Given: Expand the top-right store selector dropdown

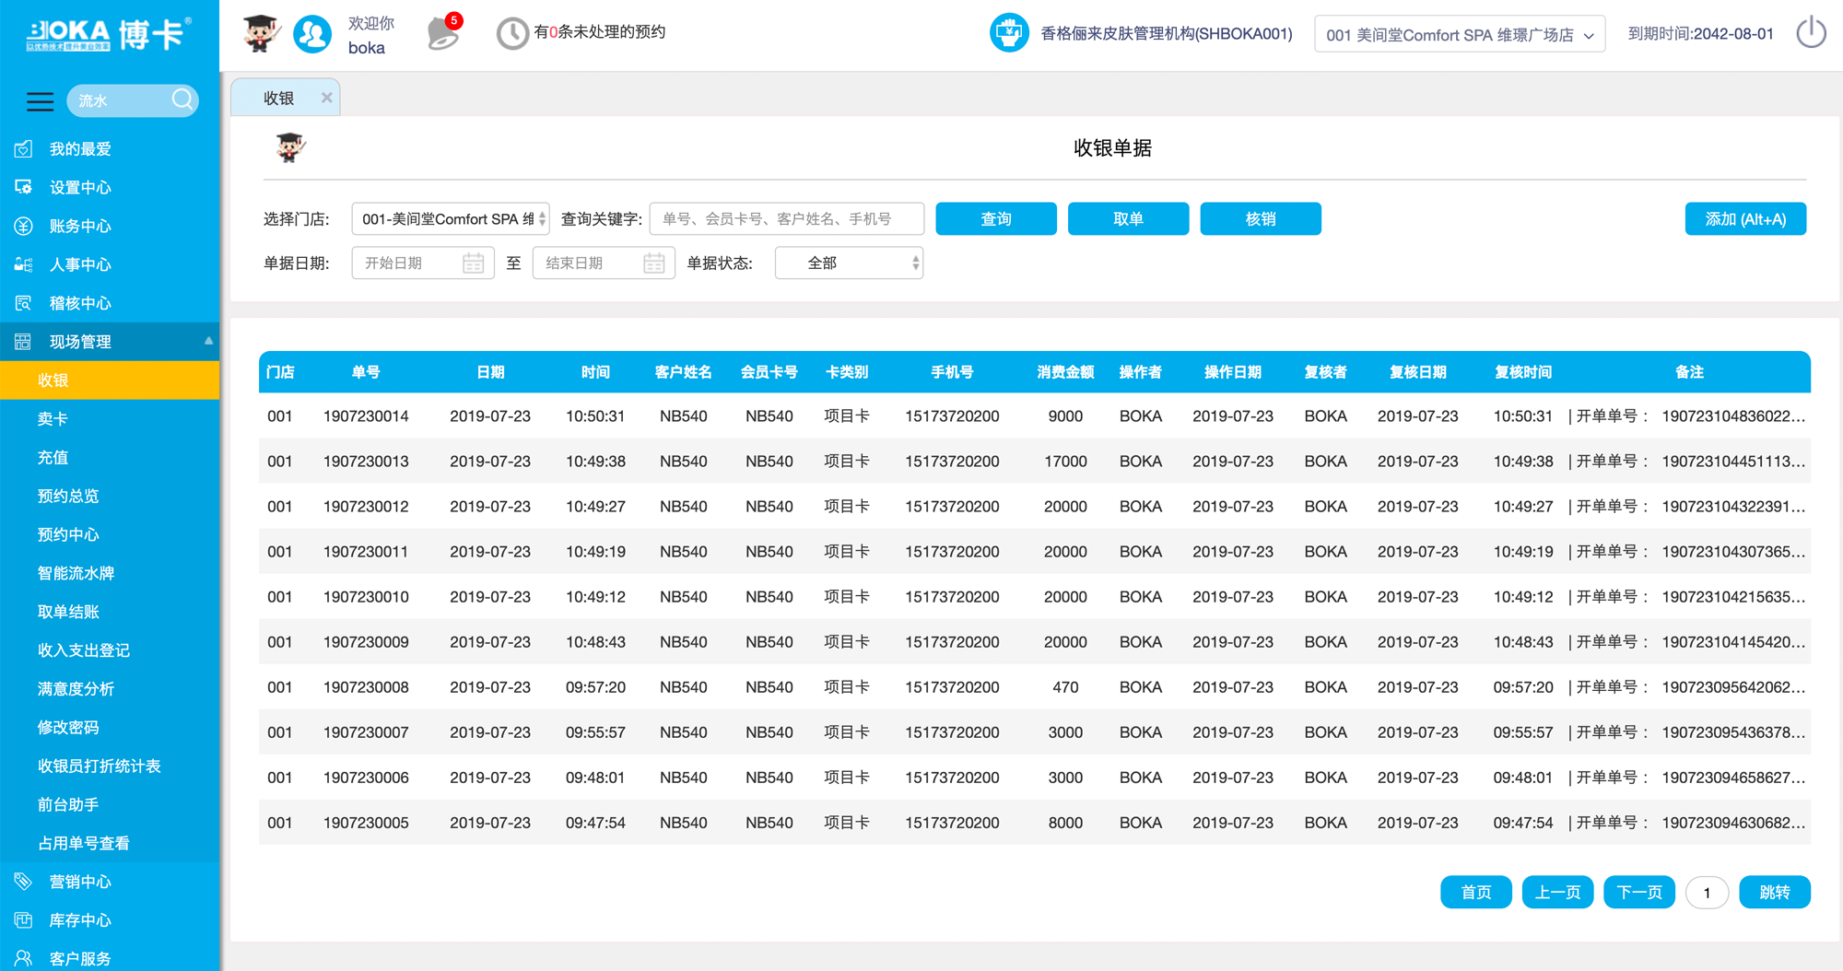Looking at the screenshot, I should [1459, 35].
